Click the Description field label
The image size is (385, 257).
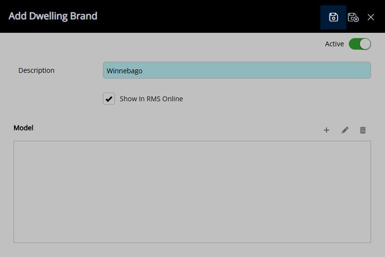(36, 70)
